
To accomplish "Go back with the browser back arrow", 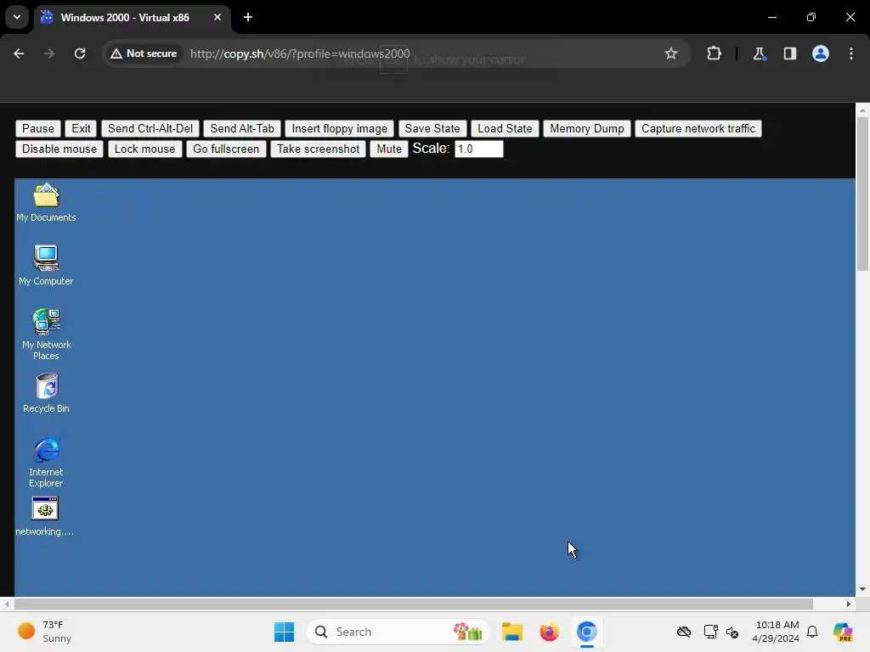I will (19, 53).
